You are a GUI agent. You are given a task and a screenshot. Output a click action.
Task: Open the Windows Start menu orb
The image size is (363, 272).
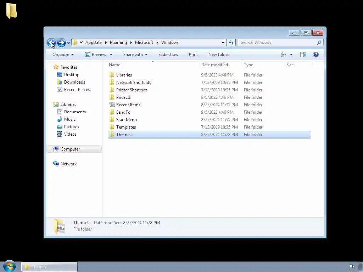10,266
